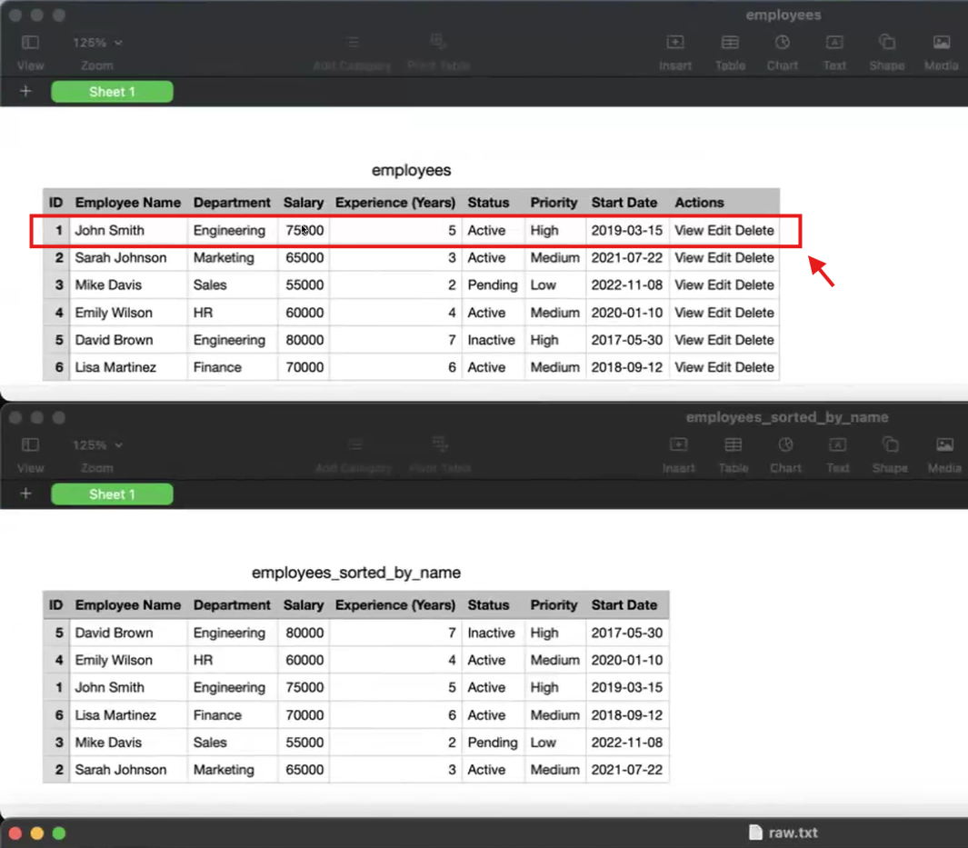Click raw.txt document icon in title bar
This screenshot has width=968, height=848.
pos(755,833)
